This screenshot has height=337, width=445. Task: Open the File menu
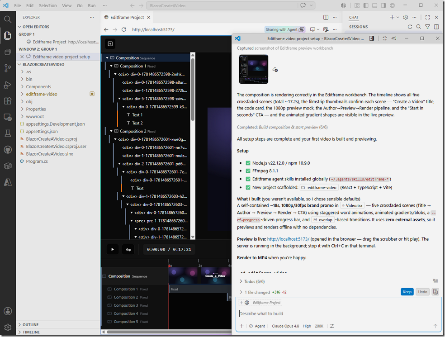[17, 5]
